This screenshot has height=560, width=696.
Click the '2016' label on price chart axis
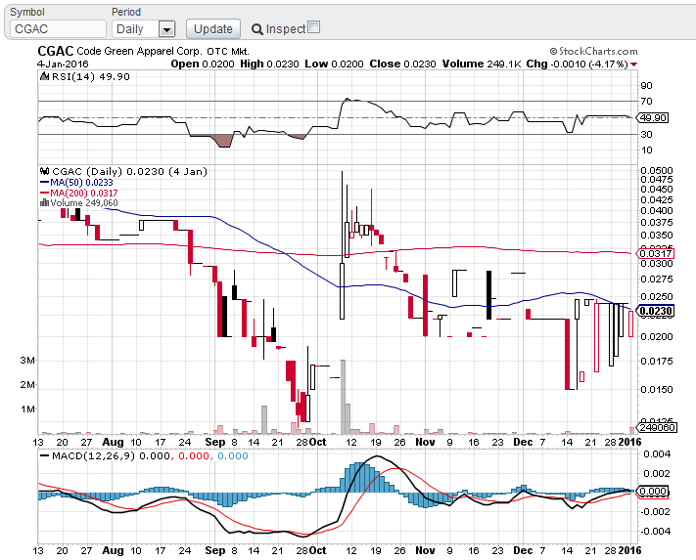pos(629,442)
